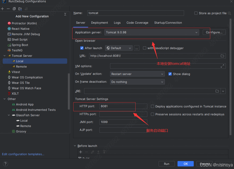Switch to the Server tab
234x169 pixels.
(x=81, y=23)
